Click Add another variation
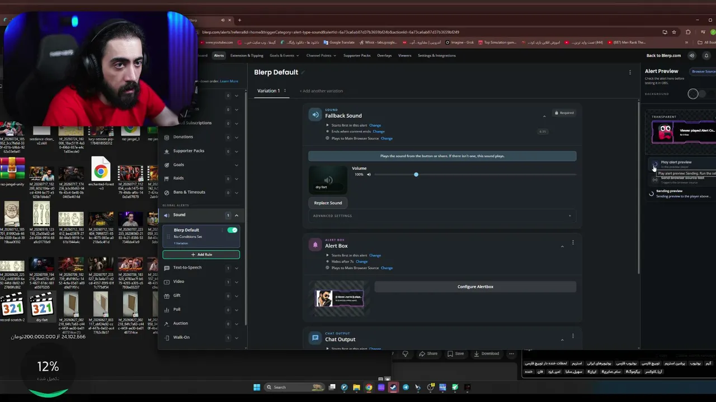The height and width of the screenshot is (402, 716). 321,91
